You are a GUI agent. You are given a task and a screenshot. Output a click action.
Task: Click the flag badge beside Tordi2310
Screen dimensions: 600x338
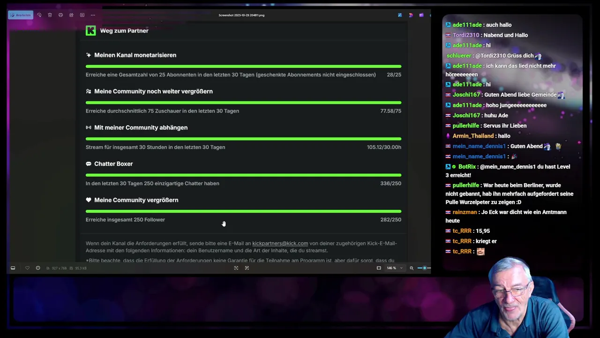point(448,35)
